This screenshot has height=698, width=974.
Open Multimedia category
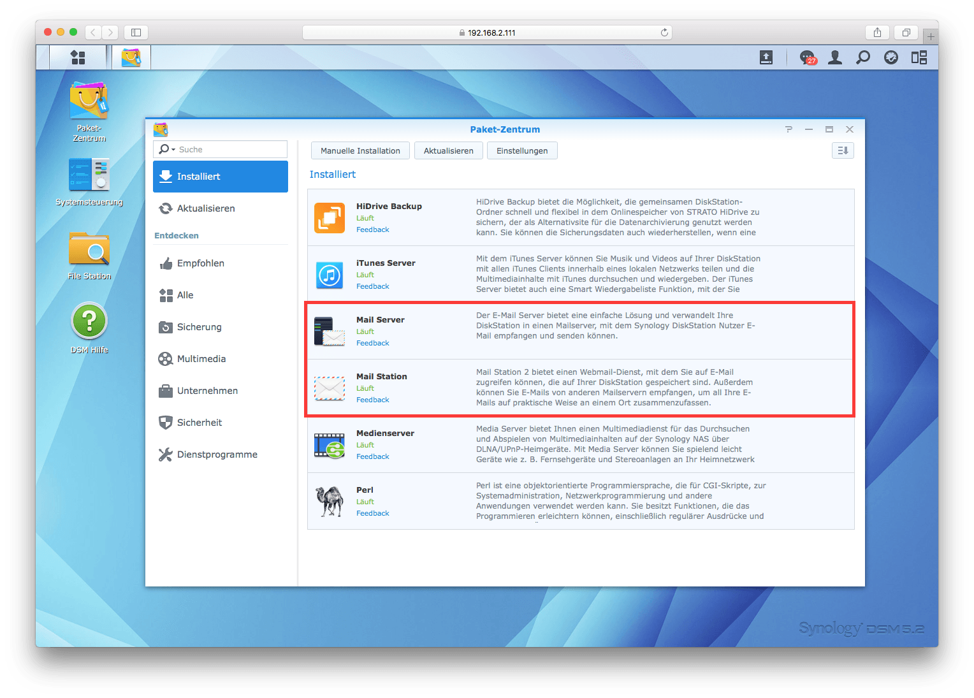221,359
